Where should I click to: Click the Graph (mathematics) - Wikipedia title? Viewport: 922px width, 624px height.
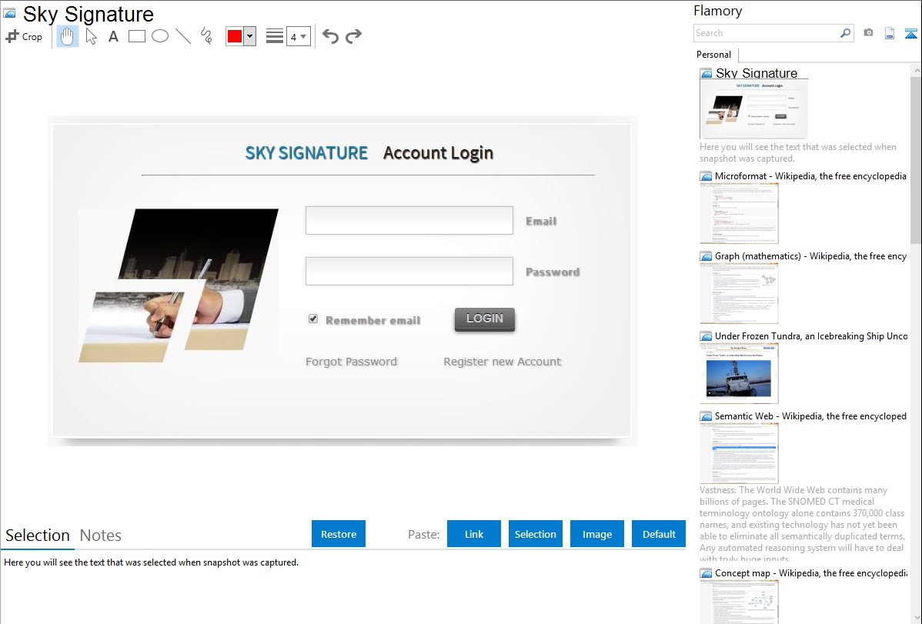pos(810,256)
